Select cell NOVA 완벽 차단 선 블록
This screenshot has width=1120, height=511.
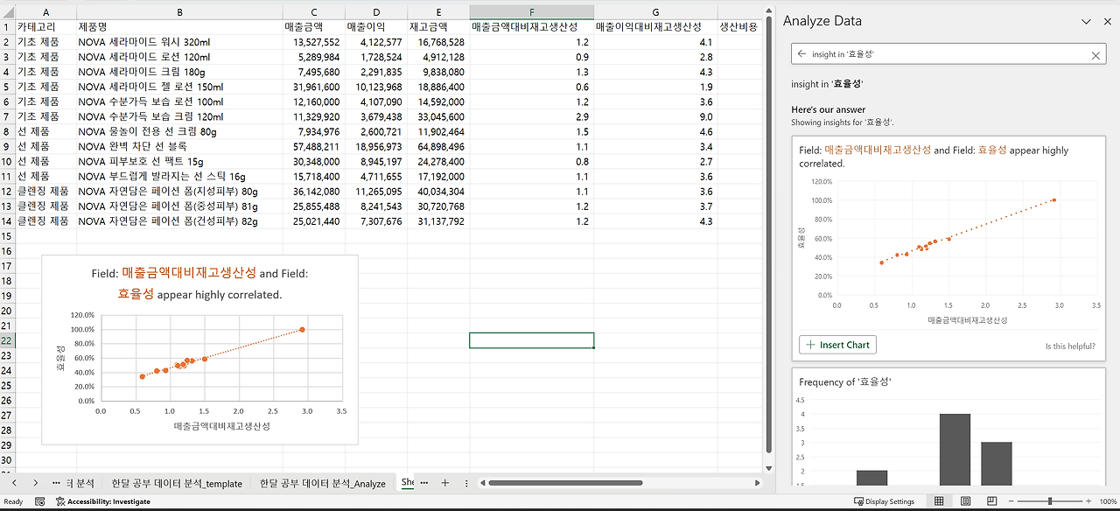tap(179, 146)
